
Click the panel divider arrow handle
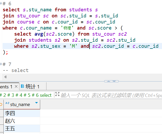click(111, 81)
